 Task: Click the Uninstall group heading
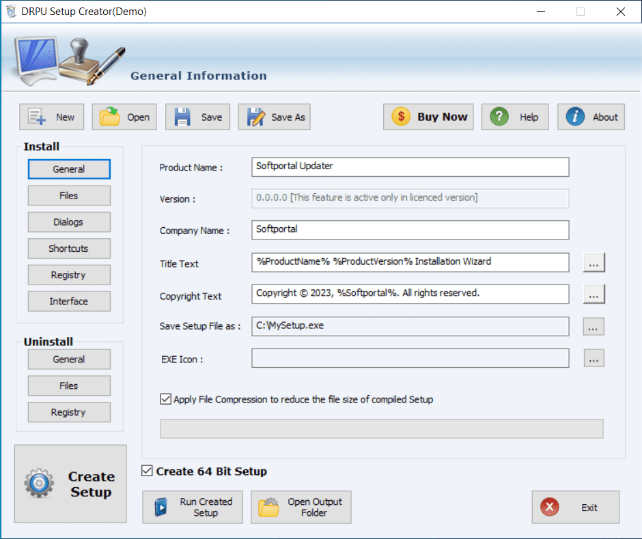click(x=48, y=341)
